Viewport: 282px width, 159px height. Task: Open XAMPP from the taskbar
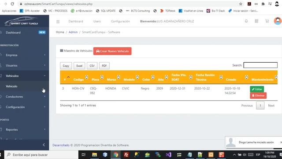[211, 155]
